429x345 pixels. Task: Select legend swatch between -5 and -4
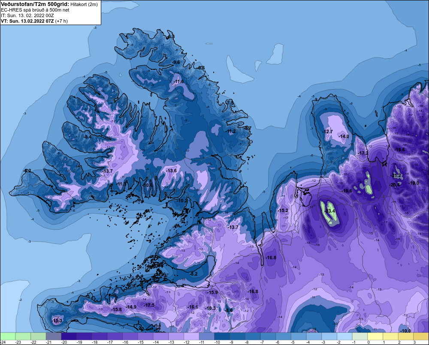click(299, 336)
